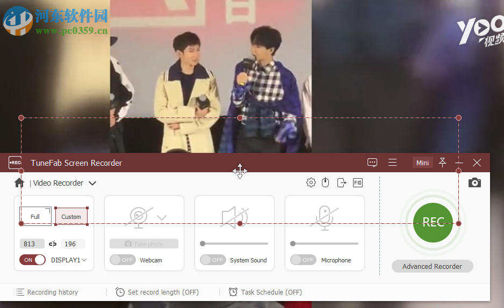Open mouse cursor settings icon

point(325,182)
